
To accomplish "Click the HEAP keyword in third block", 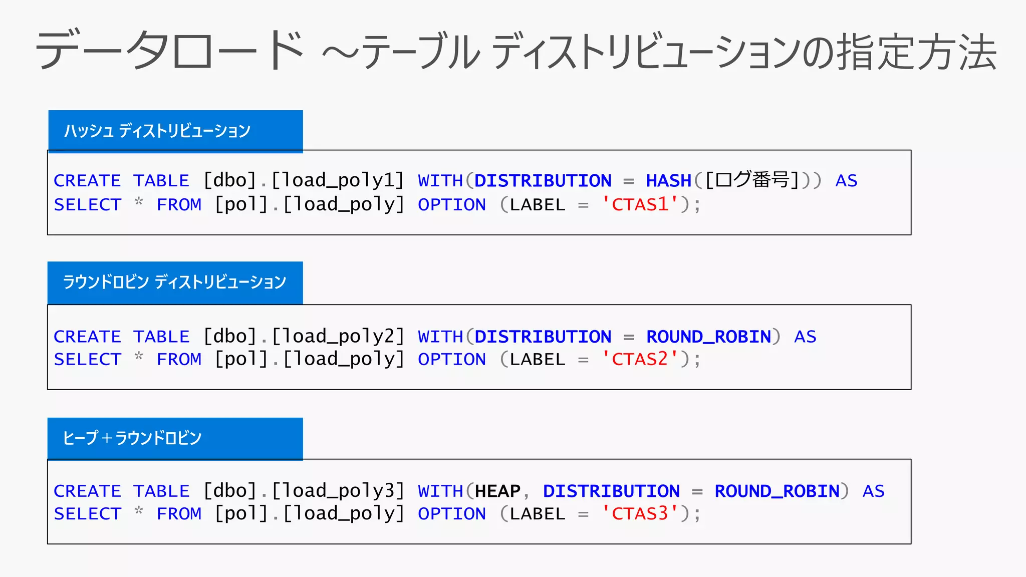I will pos(497,491).
